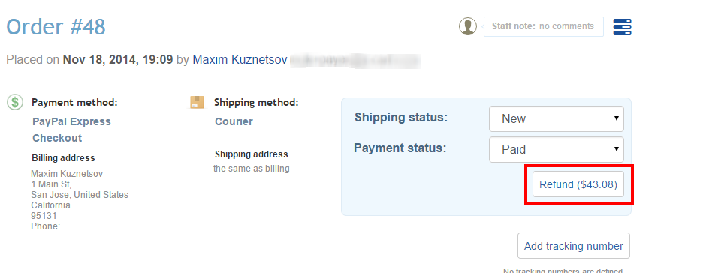Open the Payment status dropdown showing Paid
The width and height of the screenshot is (703, 273).
[557, 149]
